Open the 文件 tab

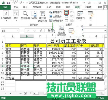coord(5,7)
